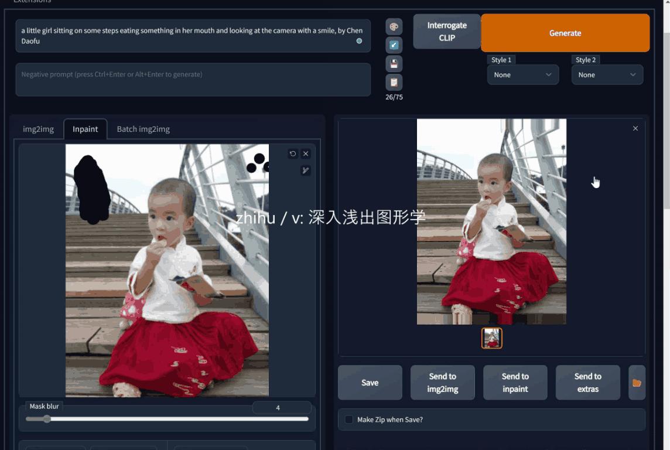Image resolution: width=670 pixels, height=450 pixels.
Task: Click inside the negative prompt field
Action: click(193, 80)
